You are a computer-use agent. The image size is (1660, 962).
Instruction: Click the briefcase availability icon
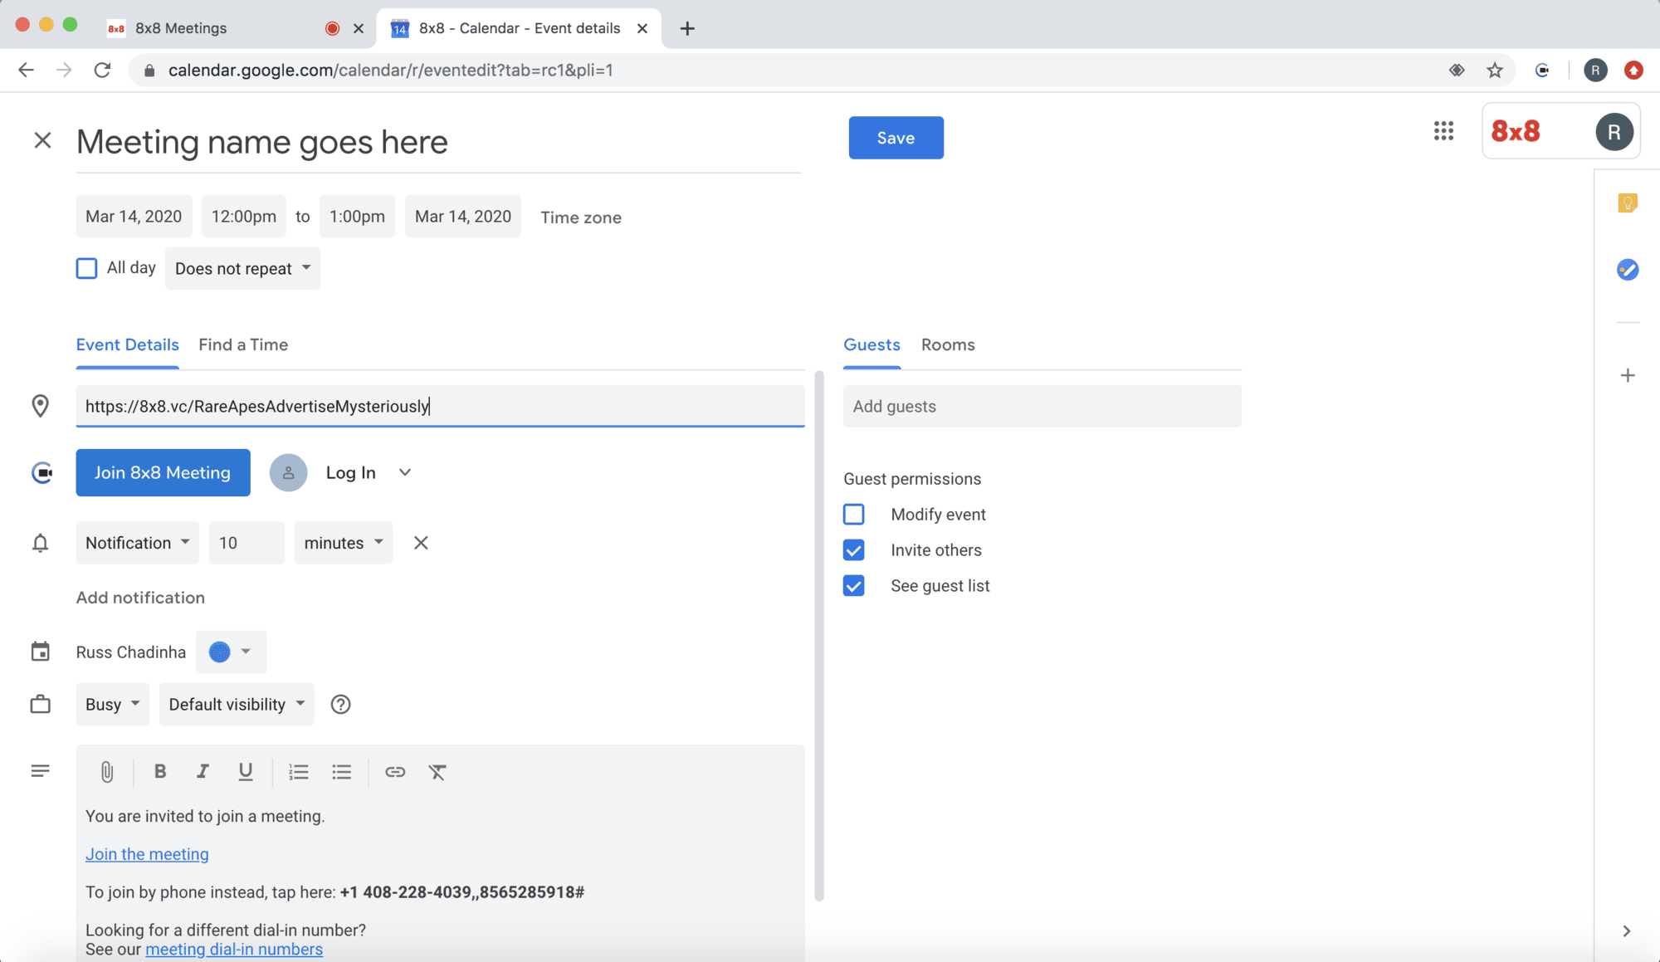coord(40,704)
